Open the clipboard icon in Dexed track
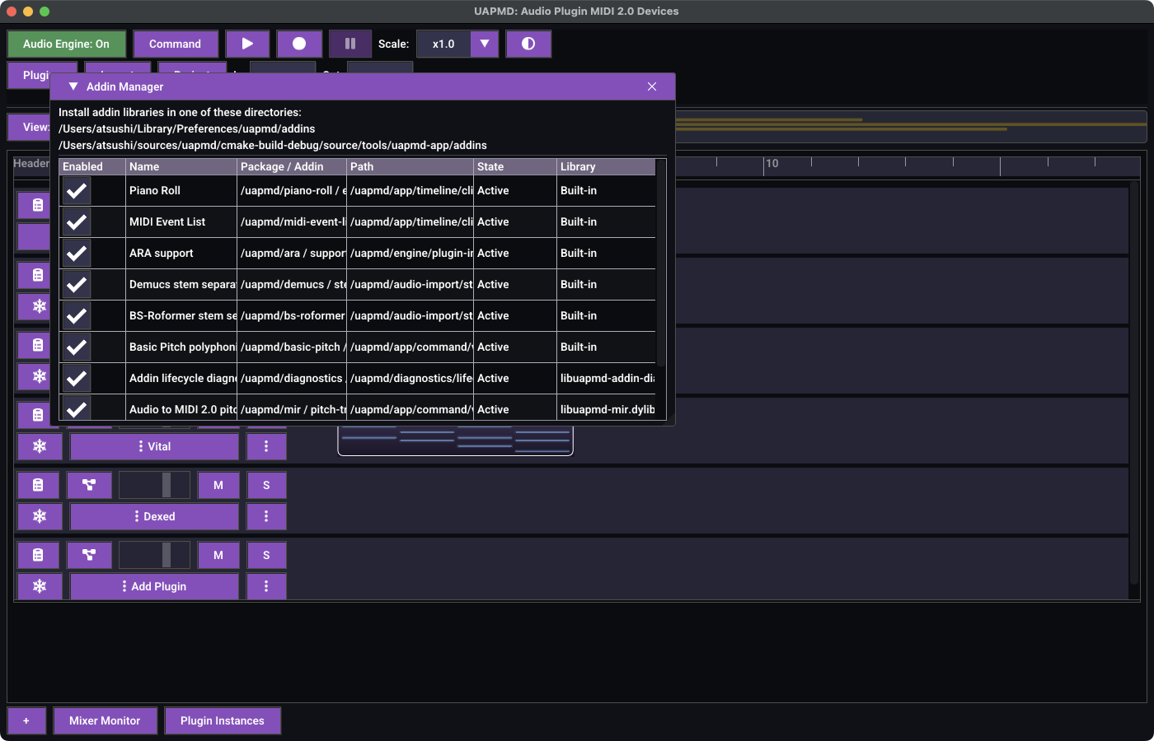 pyautogui.click(x=38, y=485)
